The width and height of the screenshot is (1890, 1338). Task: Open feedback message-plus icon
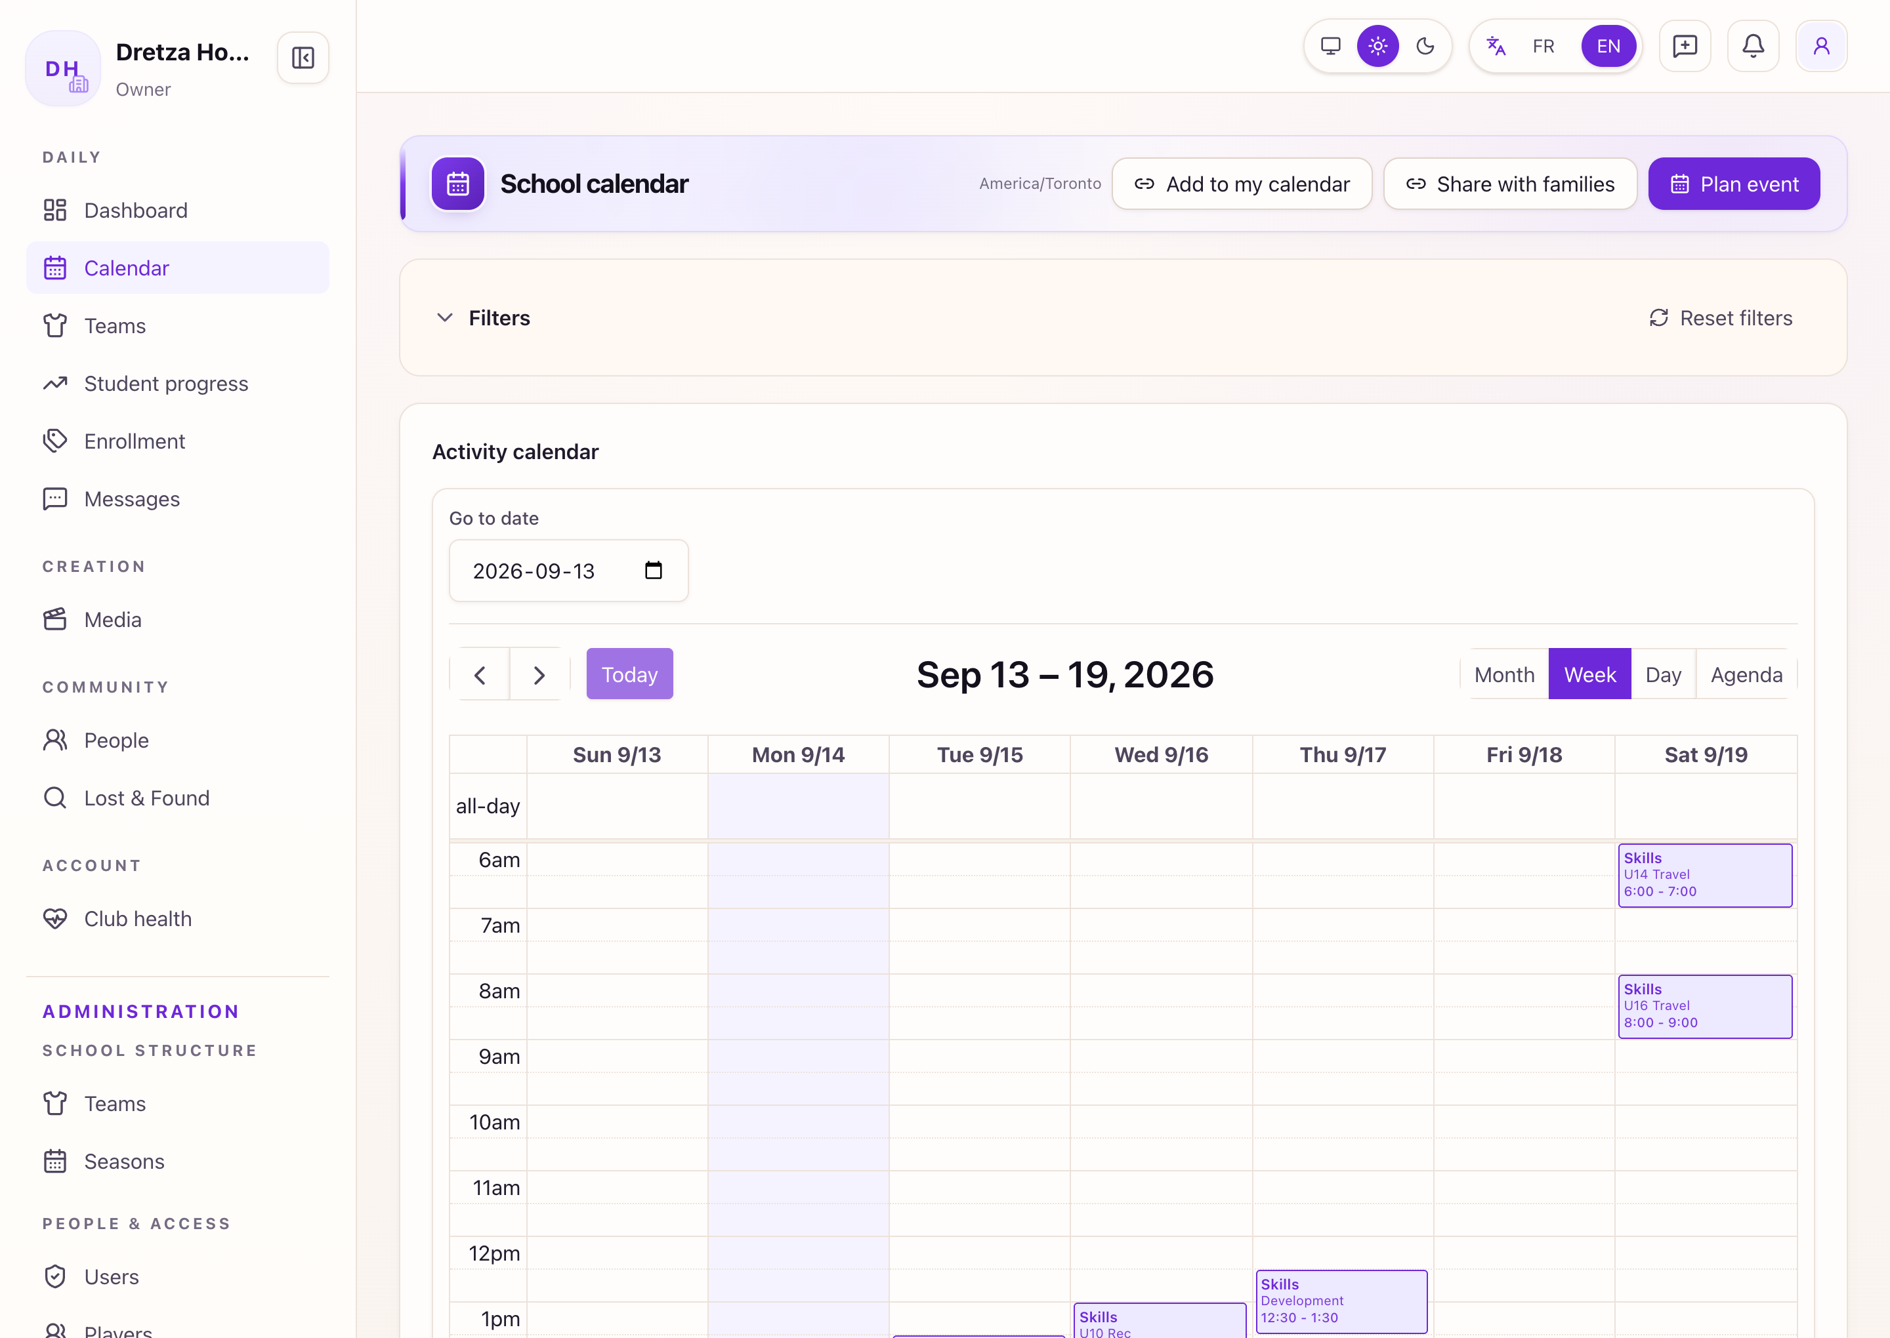tap(1684, 46)
